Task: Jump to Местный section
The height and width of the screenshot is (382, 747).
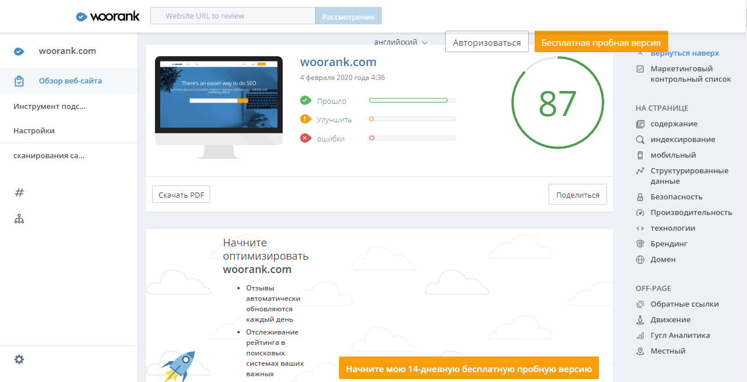Action: point(668,351)
